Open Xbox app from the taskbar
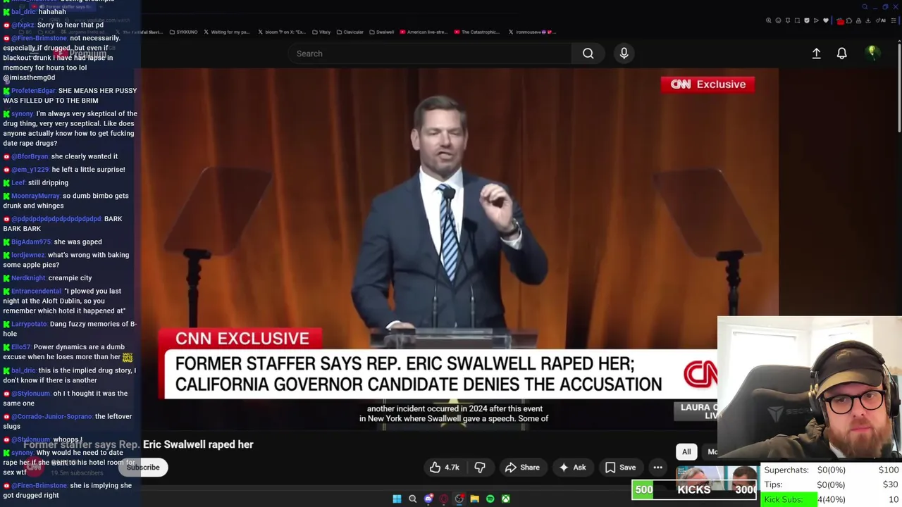The image size is (902, 507). [x=505, y=499]
